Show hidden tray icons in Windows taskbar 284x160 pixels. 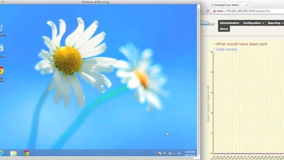[x=155, y=154]
